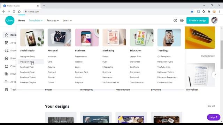This screenshot has height=125, width=223.
Task: Open Trending category heading
Action: pos(162,50)
